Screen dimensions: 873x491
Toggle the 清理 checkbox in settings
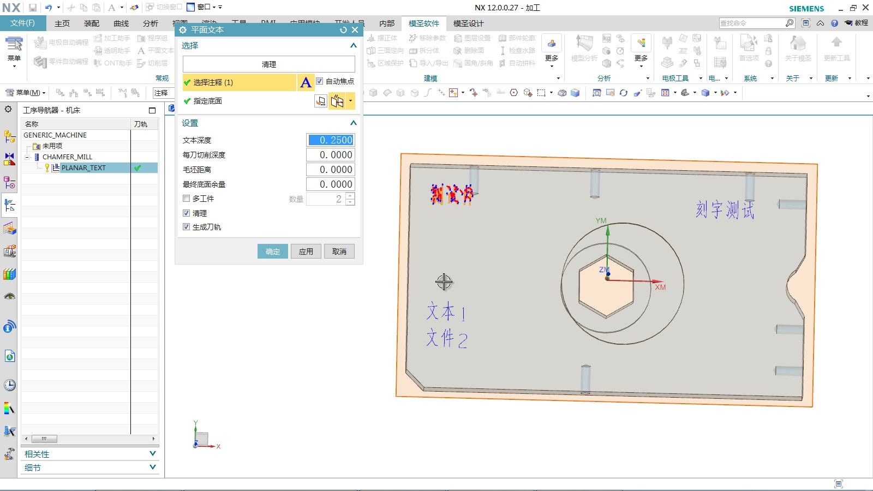click(x=186, y=213)
